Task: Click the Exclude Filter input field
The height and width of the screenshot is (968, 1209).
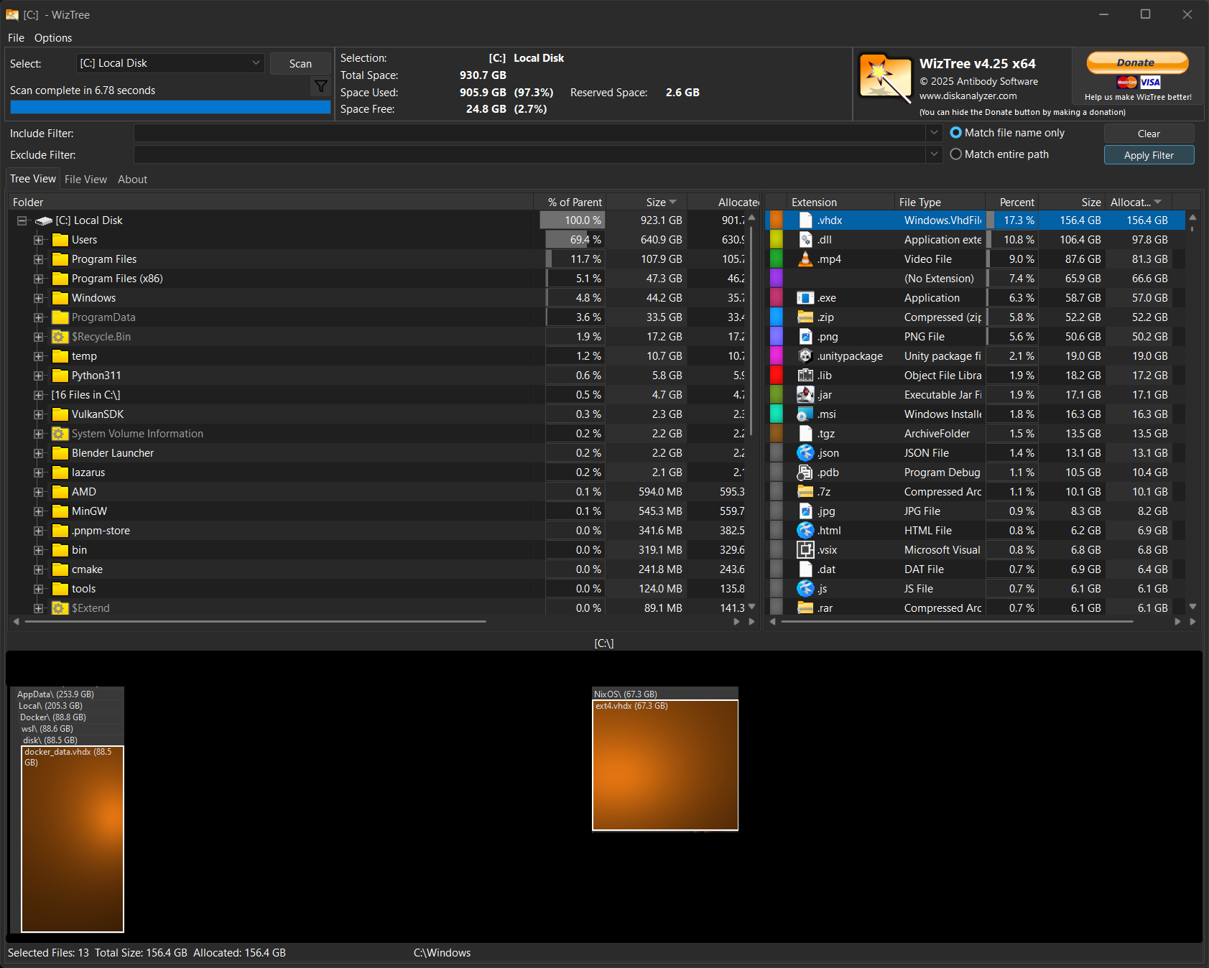Action: click(x=529, y=154)
